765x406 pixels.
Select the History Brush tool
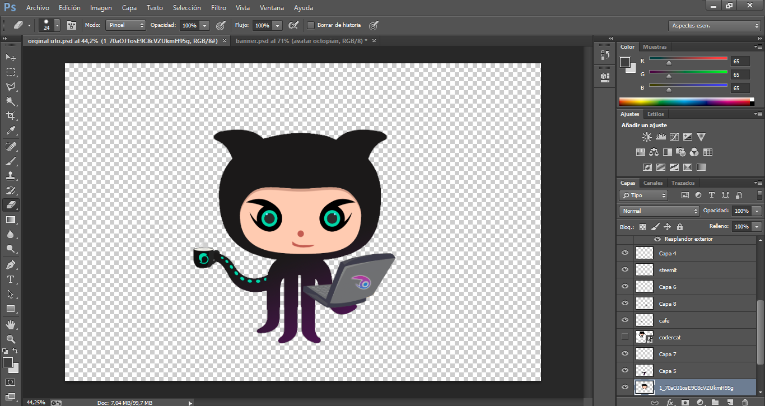click(11, 190)
